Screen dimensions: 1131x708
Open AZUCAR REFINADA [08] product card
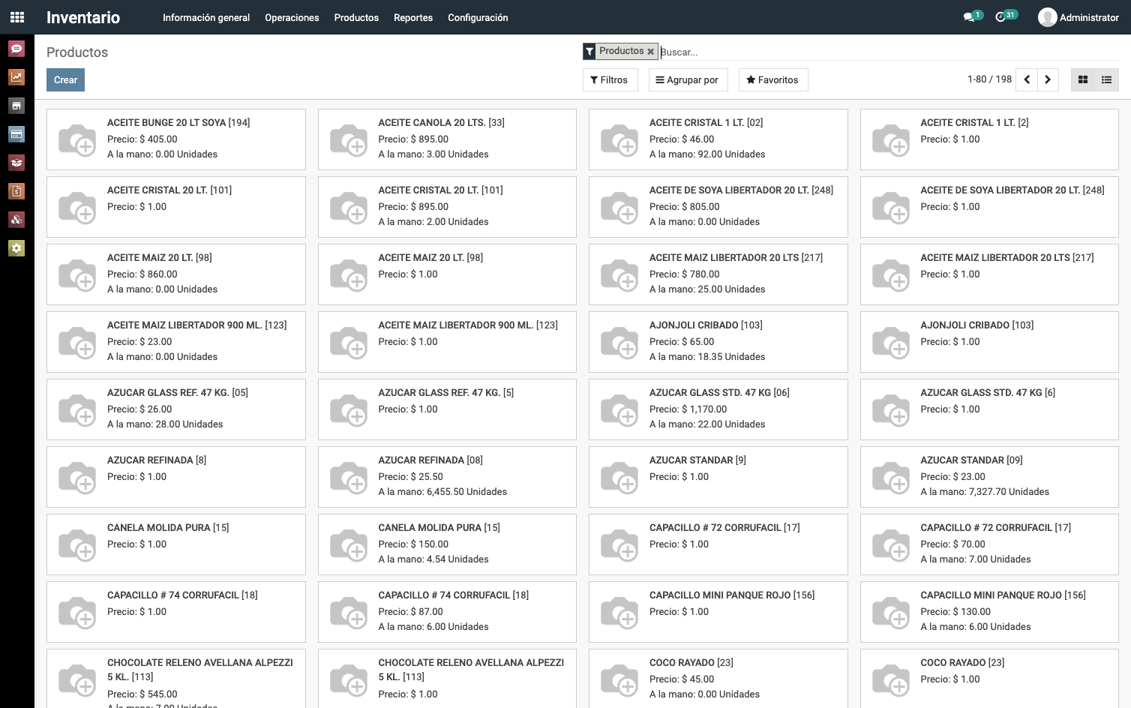coord(447,477)
